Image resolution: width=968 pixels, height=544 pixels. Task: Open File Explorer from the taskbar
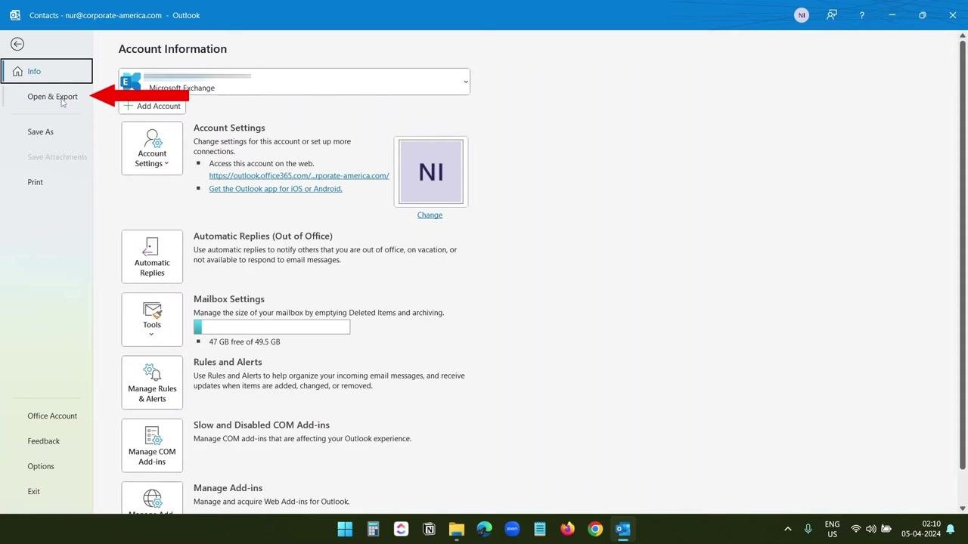pos(456,529)
